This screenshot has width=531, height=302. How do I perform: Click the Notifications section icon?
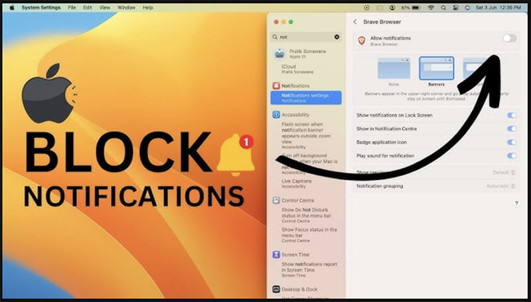276,86
